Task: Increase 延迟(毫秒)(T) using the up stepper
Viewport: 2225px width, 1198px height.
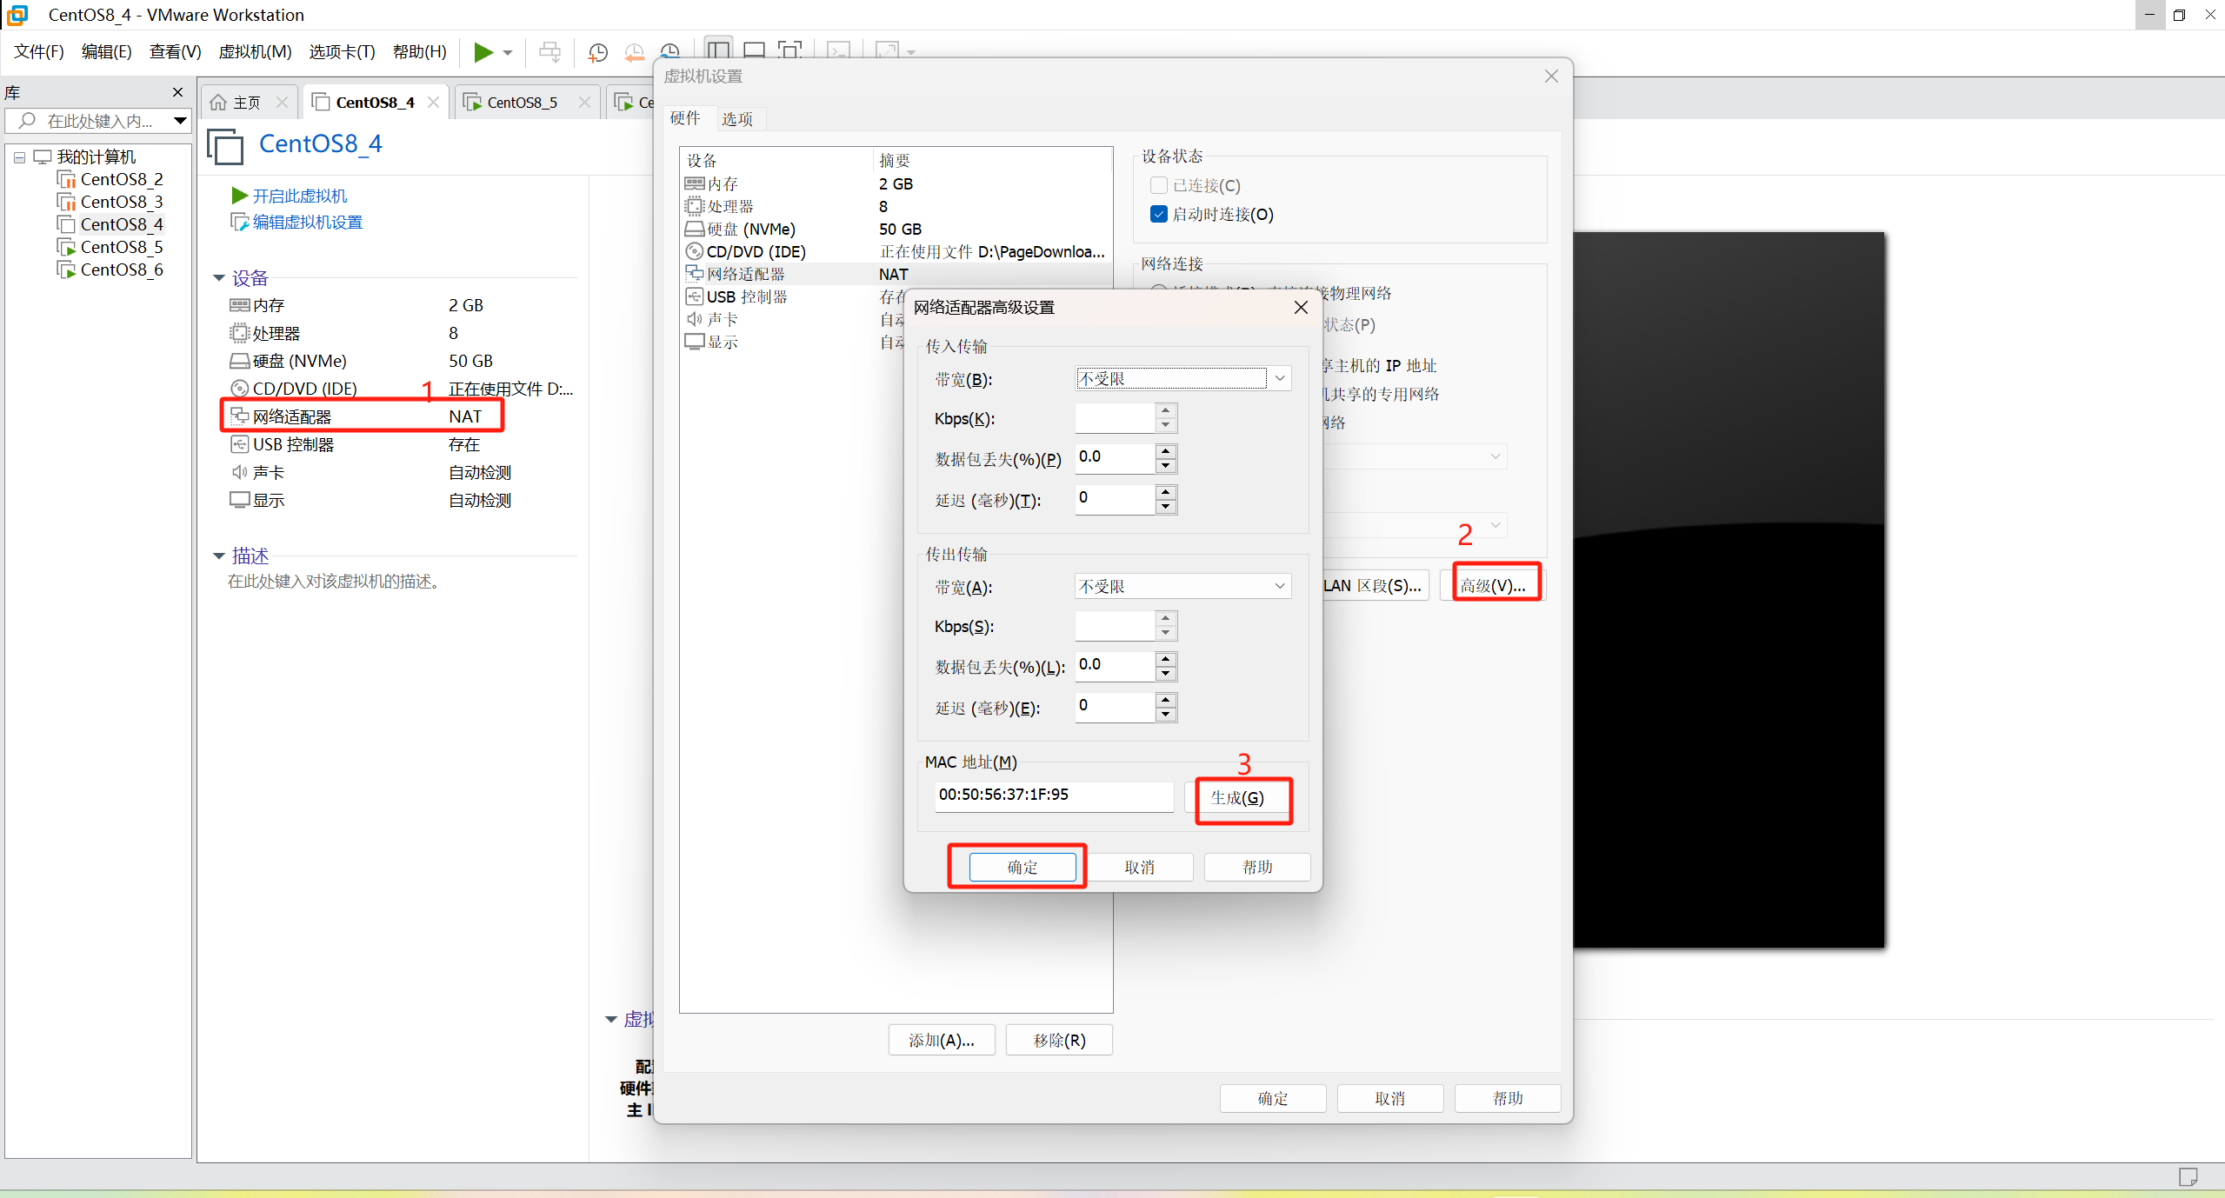Action: 1166,494
